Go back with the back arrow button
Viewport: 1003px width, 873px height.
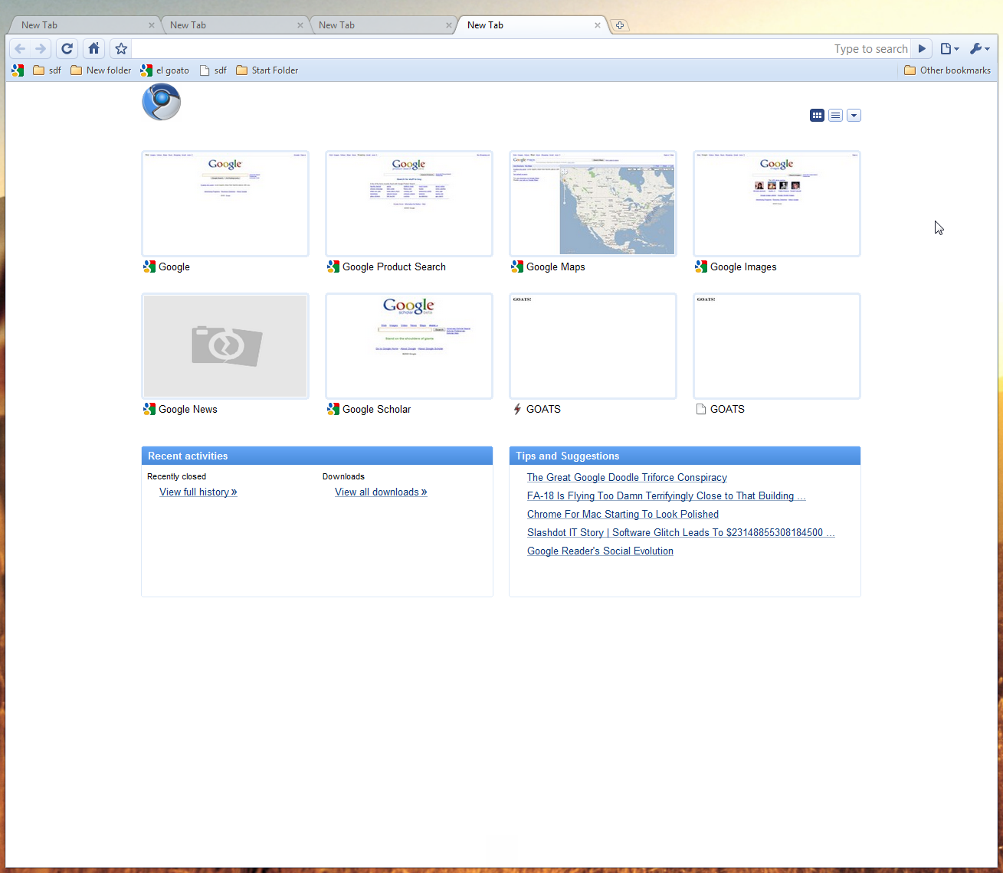pos(20,48)
